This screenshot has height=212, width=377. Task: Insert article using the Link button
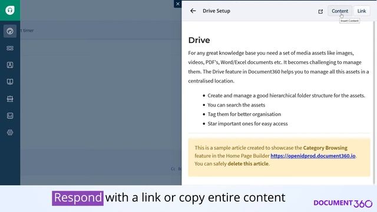362,11
